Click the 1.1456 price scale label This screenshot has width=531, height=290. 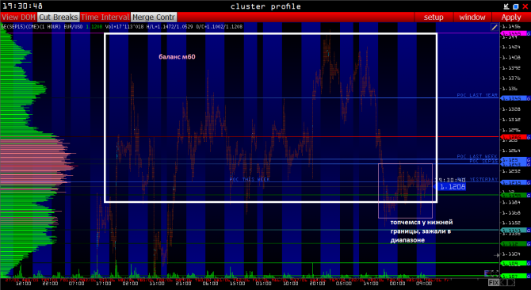pyautogui.click(x=511, y=26)
